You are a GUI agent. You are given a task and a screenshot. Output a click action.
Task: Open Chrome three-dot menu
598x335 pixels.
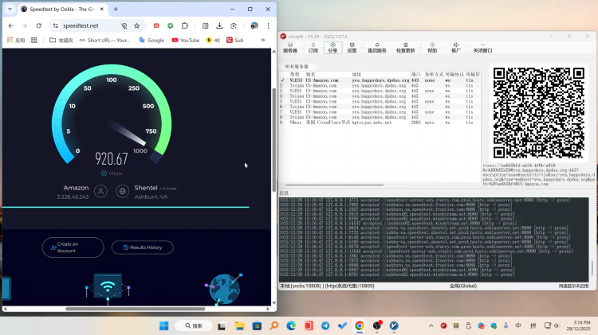(x=269, y=25)
